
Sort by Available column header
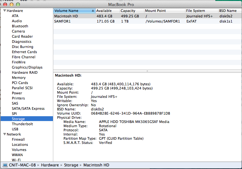(108, 11)
